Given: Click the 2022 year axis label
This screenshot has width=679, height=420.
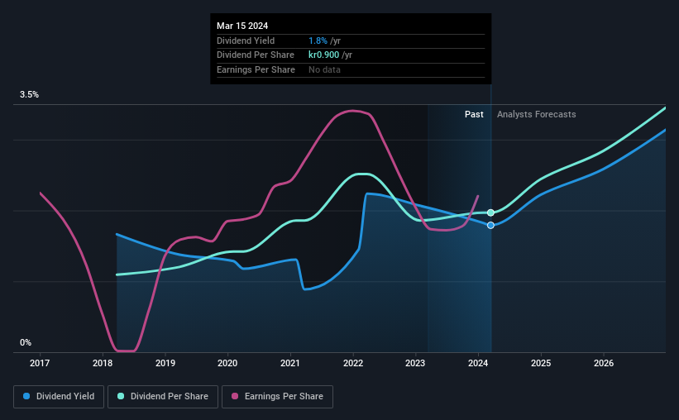Looking at the screenshot, I should point(353,363).
